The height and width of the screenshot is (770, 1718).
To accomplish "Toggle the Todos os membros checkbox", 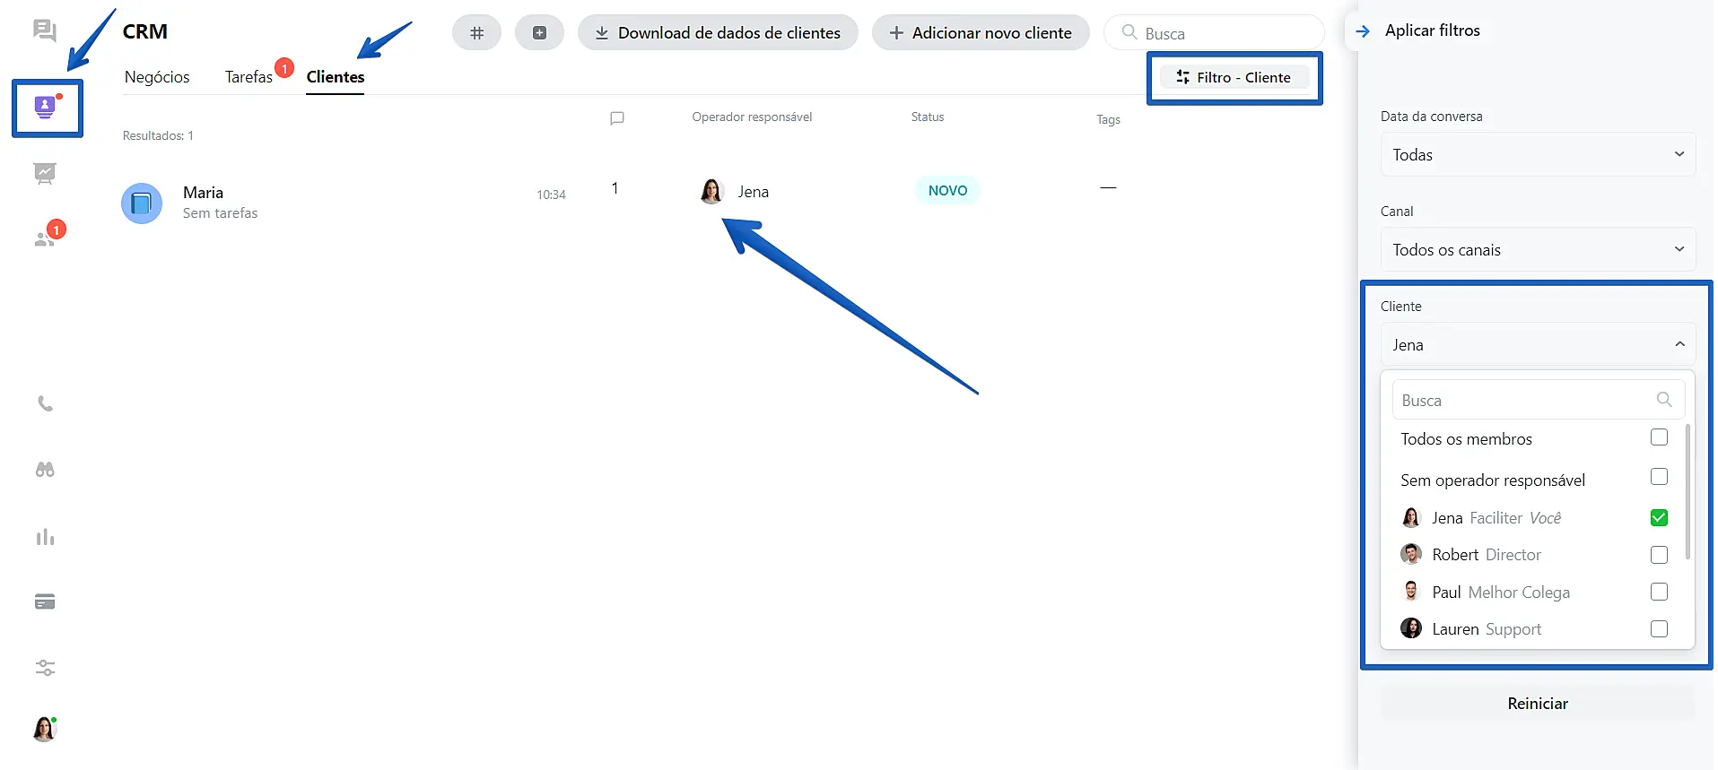I will click(1659, 437).
